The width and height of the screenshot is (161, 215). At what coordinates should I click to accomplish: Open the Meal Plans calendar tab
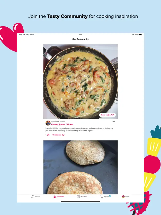(x=82, y=197)
